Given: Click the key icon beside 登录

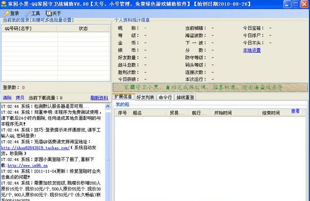Looking at the screenshot, I should point(7,14).
